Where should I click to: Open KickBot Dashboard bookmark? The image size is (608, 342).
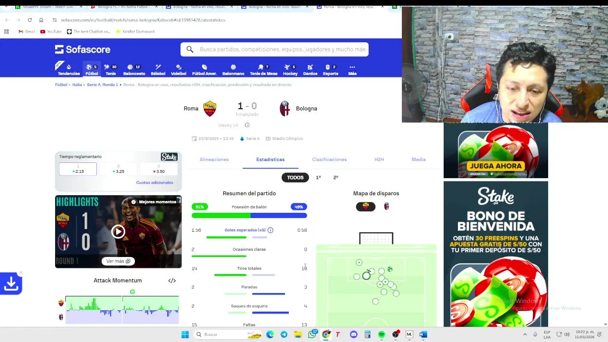pyautogui.click(x=135, y=31)
